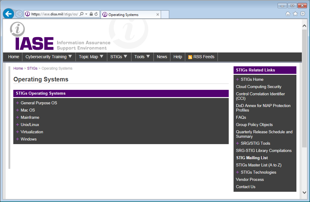Close the Operating Systems tab
Screen dimensions: 310x202
pyautogui.click(x=158, y=14)
